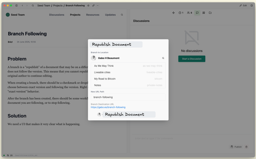256x159 pixels.
Task: Open the search icon in the site navigation
Action: click(x=122, y=15)
